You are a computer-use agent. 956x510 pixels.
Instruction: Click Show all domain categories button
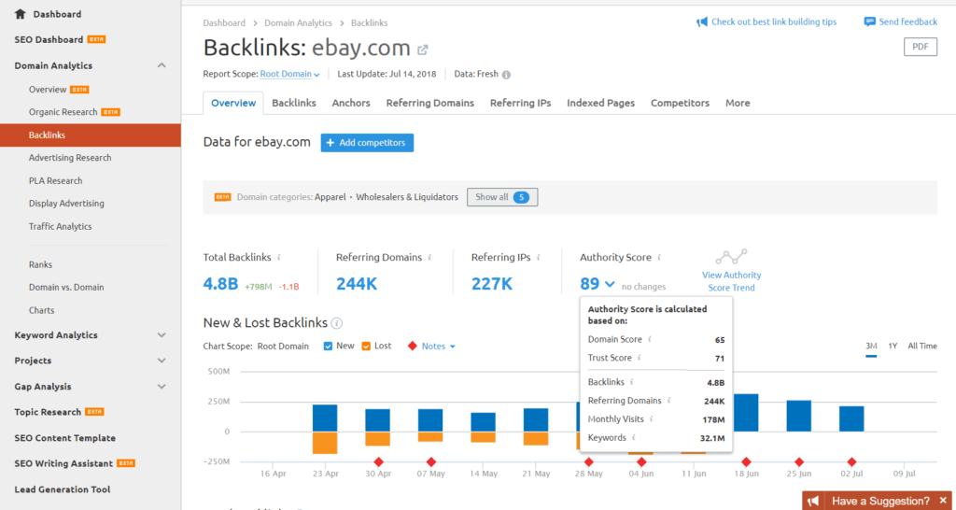[502, 197]
